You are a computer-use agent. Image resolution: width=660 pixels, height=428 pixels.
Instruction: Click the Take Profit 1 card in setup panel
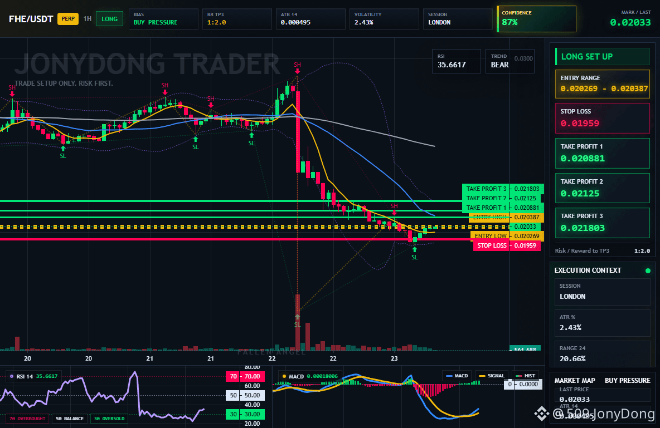coord(603,153)
